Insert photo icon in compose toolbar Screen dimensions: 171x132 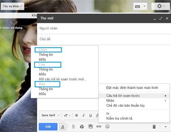coord(91,126)
